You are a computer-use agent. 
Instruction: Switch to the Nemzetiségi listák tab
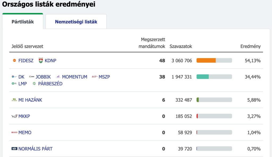(x=76, y=22)
